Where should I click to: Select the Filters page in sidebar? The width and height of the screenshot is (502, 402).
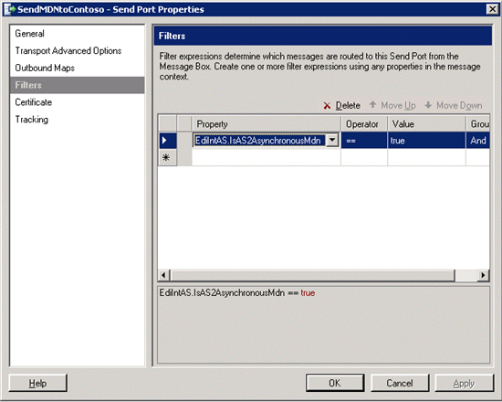click(x=77, y=85)
